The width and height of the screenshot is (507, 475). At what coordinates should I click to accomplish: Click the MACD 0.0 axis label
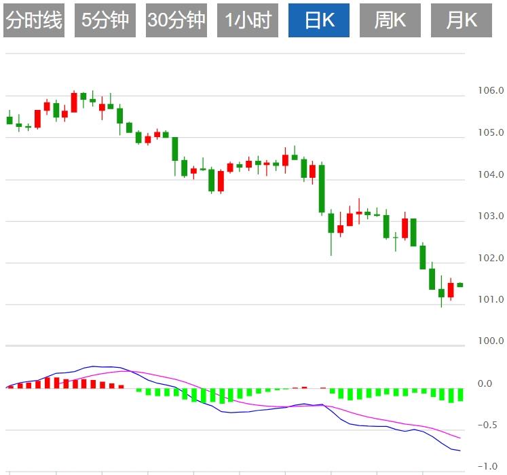click(x=485, y=384)
